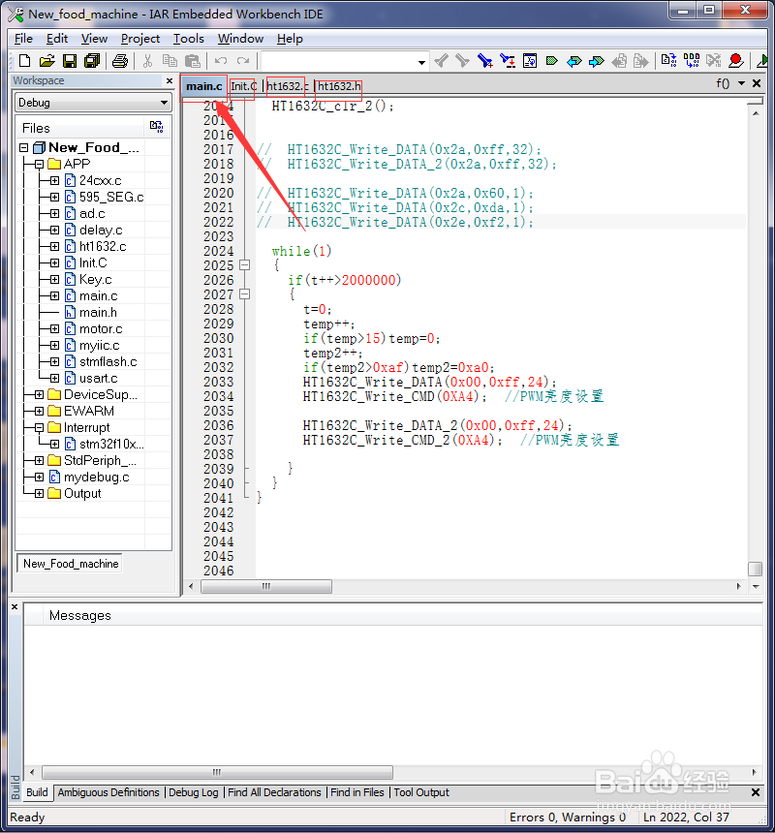The height and width of the screenshot is (833, 775).
Task: Collapse the New_Food project root node
Action: [x=24, y=147]
